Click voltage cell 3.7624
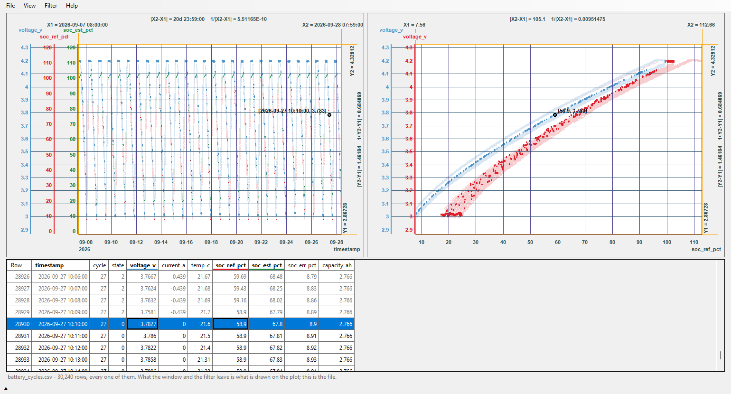The width and height of the screenshot is (731, 394). tap(143, 288)
